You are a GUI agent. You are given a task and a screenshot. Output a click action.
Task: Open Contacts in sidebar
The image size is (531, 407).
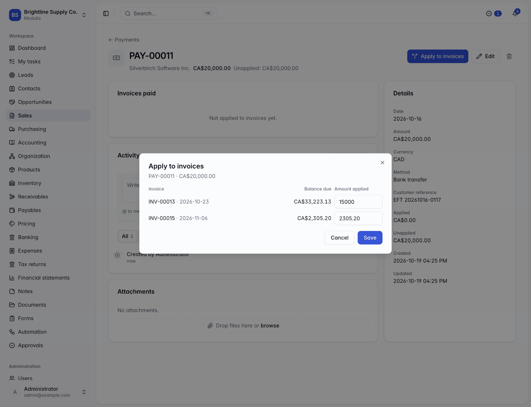(x=48, y=88)
